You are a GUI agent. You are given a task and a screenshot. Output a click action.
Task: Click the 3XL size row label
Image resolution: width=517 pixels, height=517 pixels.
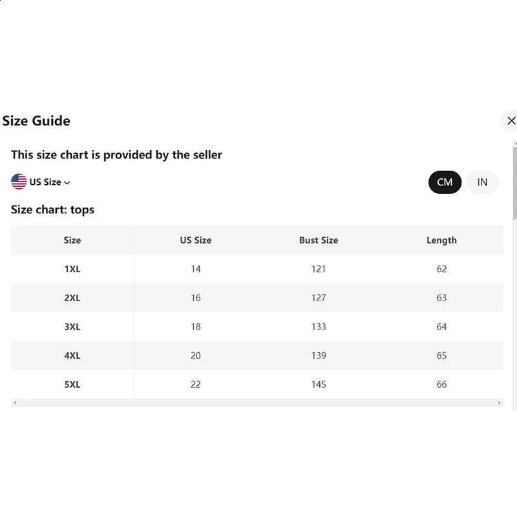pos(72,327)
